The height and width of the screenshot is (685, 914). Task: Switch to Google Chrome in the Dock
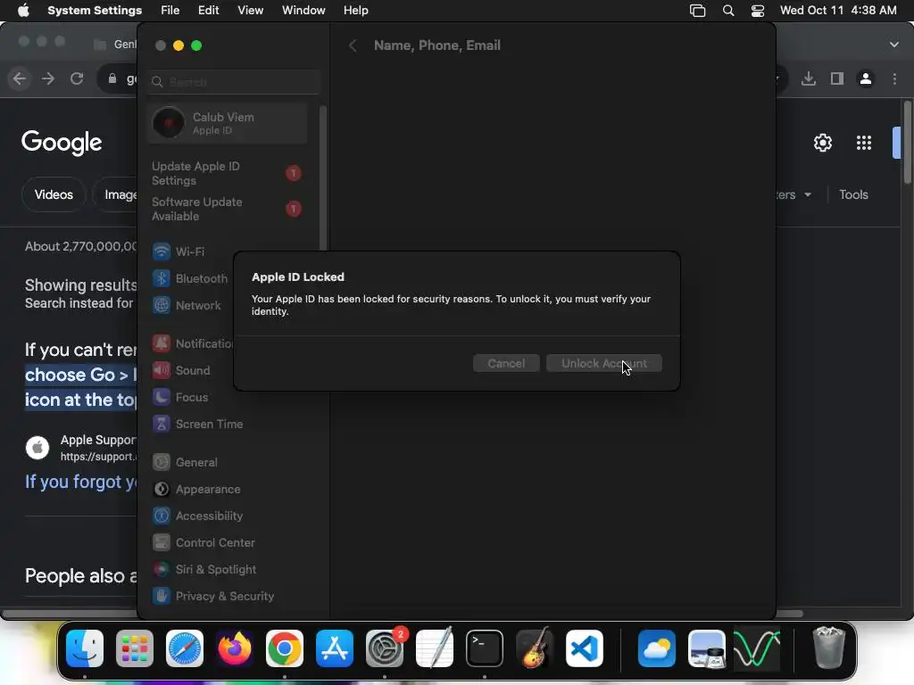[285, 648]
